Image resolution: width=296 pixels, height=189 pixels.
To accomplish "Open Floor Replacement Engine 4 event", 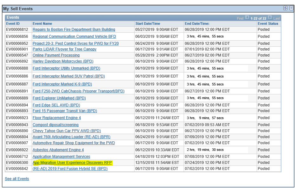I will [57, 118].
